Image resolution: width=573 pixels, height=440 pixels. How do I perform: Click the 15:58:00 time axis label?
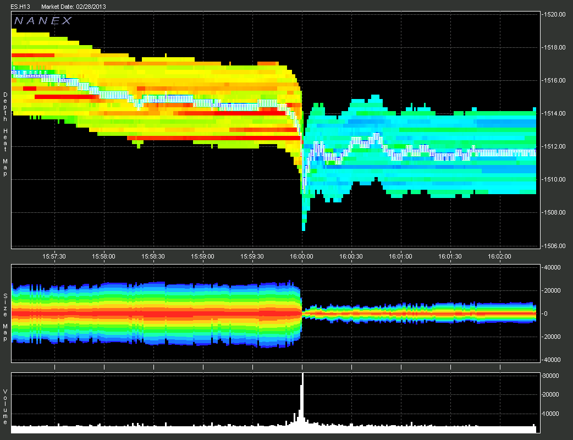point(104,256)
